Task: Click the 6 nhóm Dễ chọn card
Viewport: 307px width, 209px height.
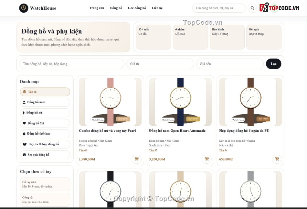Action: [x=190, y=37]
